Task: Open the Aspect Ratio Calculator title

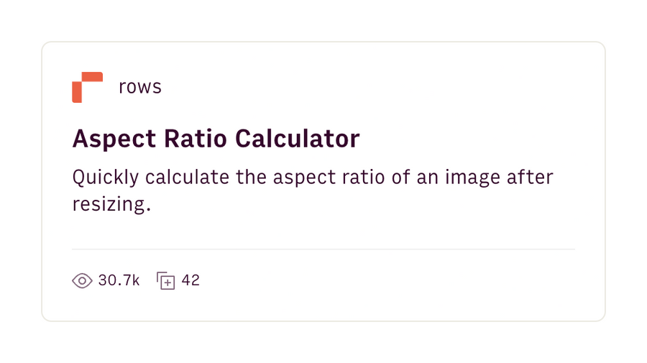Action: pos(216,139)
